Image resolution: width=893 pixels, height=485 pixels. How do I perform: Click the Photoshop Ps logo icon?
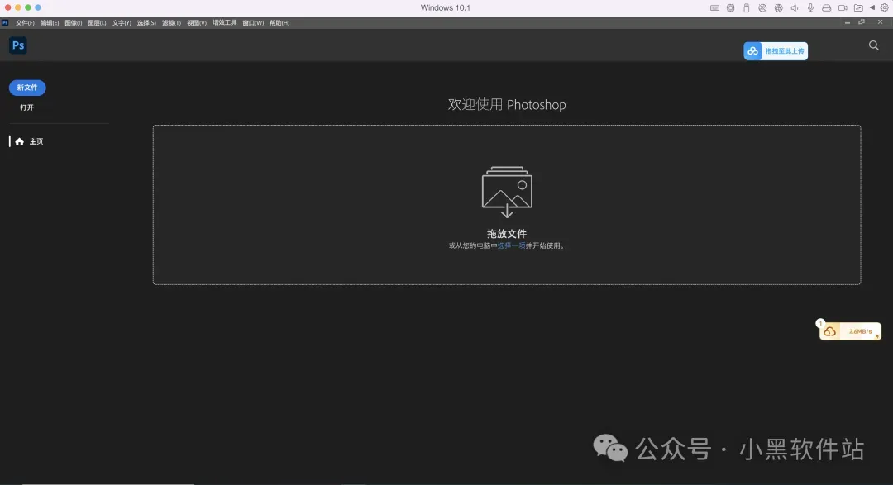pos(18,45)
